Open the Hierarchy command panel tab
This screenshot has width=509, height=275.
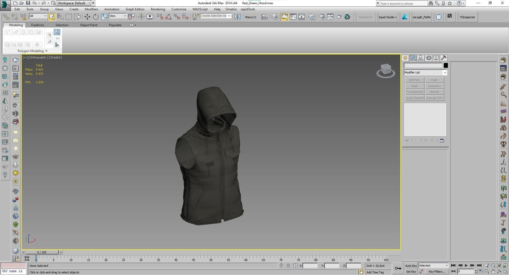pos(420,58)
